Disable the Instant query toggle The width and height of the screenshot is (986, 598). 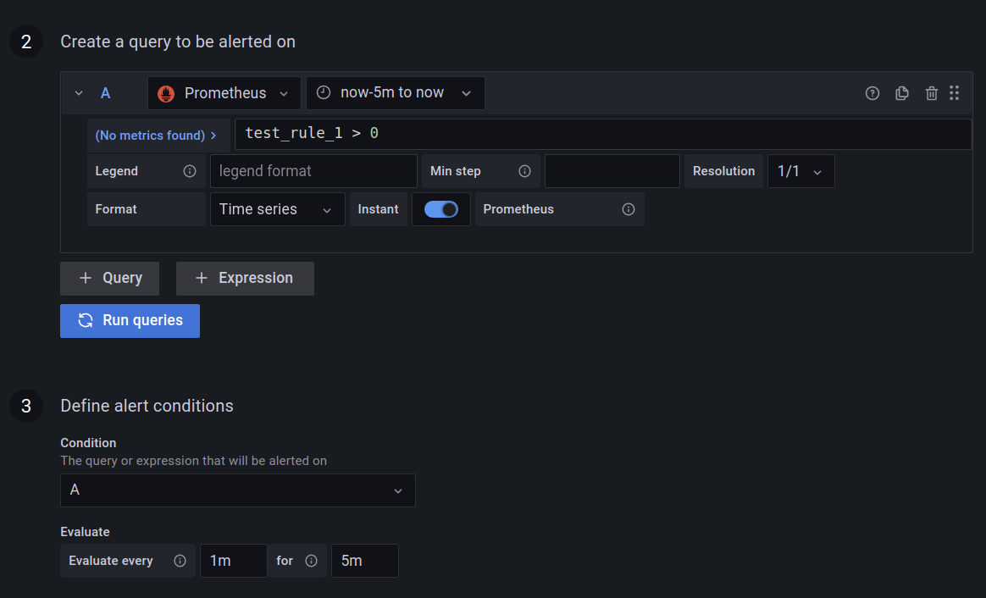point(440,209)
